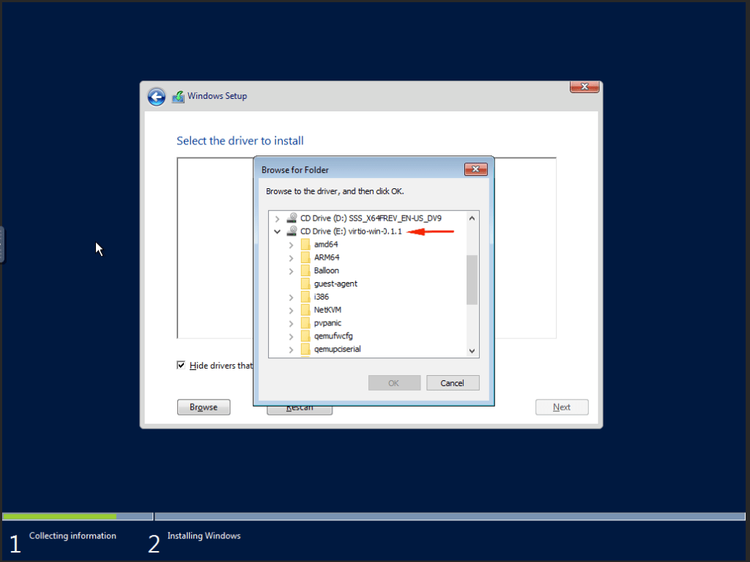Click the pvpanic folder icon

point(304,322)
